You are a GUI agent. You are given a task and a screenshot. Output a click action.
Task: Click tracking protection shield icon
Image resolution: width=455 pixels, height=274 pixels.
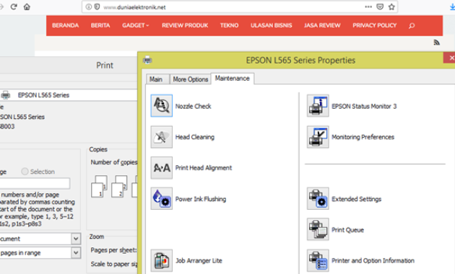pyautogui.click(x=97, y=7)
